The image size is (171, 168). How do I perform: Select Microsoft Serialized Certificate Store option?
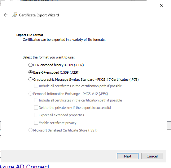pos(30,130)
